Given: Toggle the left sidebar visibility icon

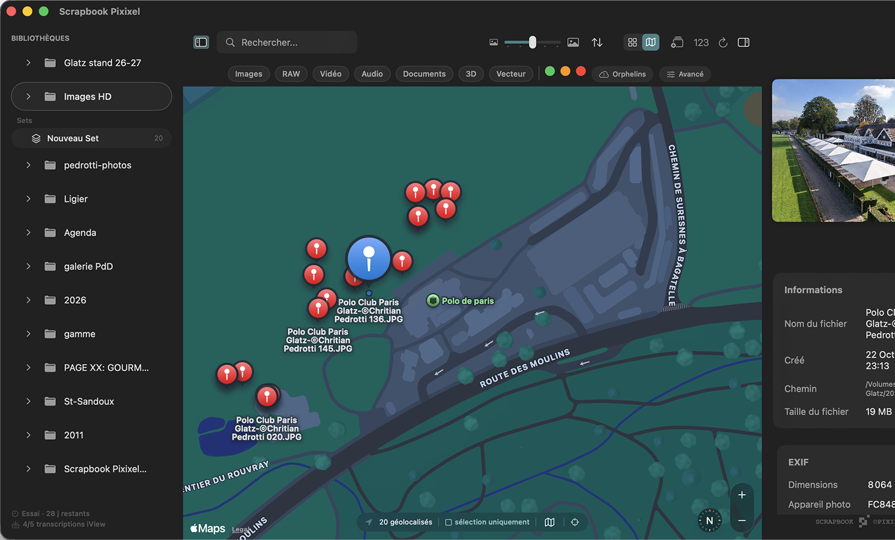Looking at the screenshot, I should 201,43.
